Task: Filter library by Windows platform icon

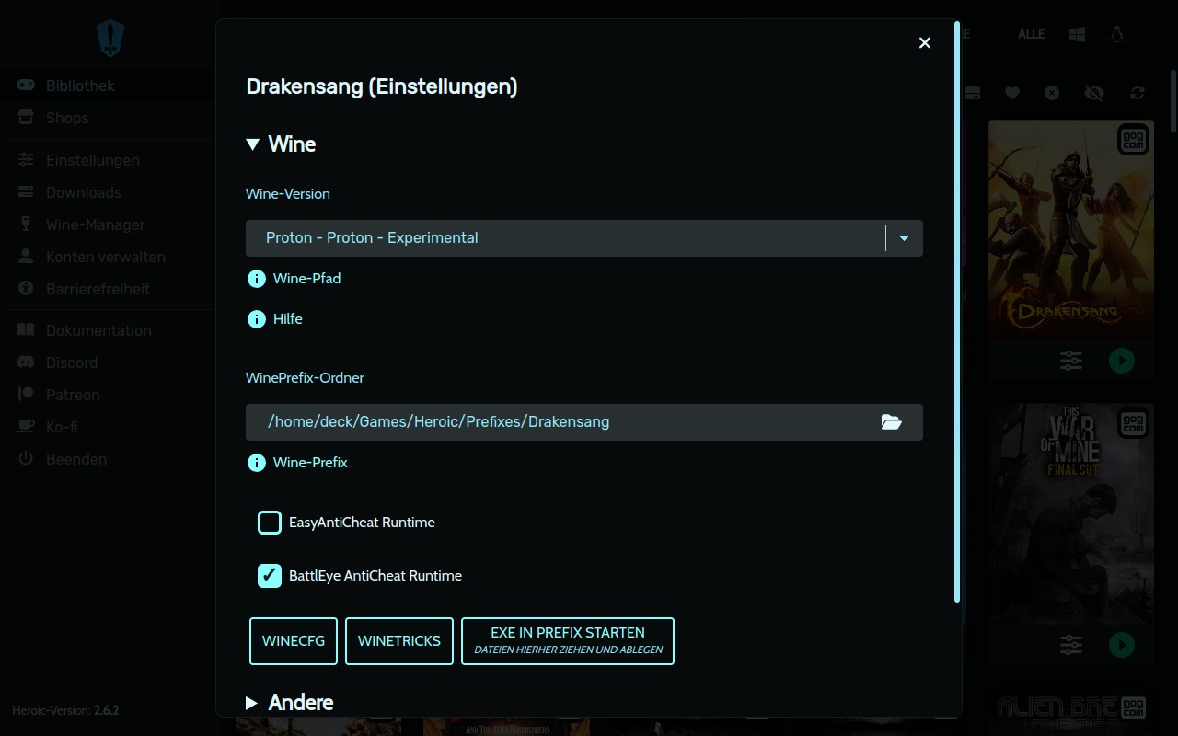Action: pyautogui.click(x=1077, y=34)
